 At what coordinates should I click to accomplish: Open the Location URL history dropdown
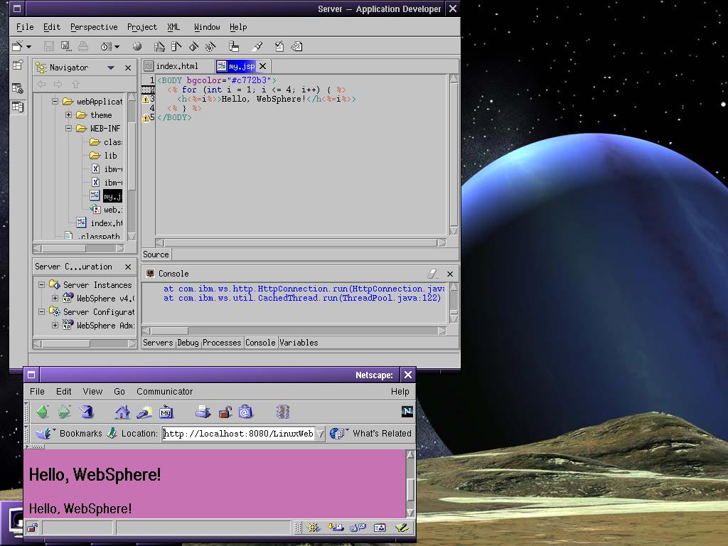(x=320, y=434)
